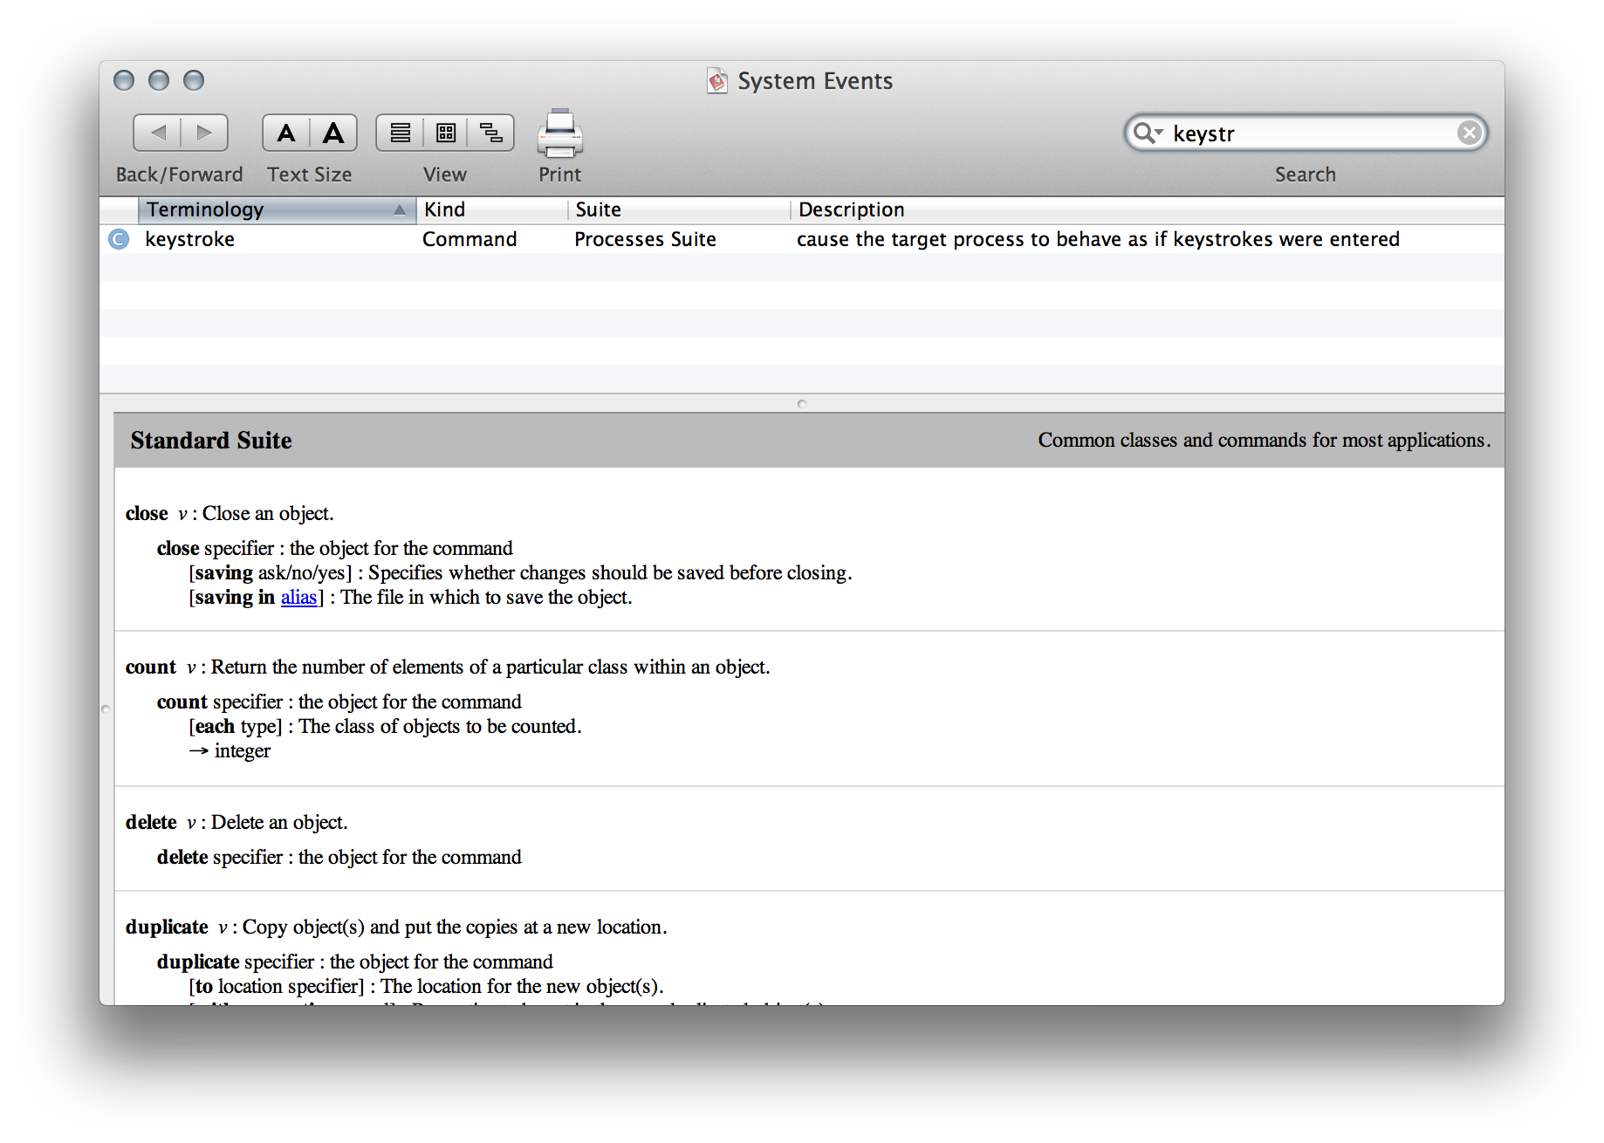
Task: Grab the horizontal split pane handle
Action: pyautogui.click(x=802, y=403)
